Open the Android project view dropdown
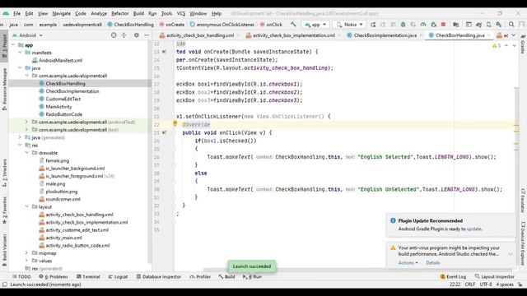The image size is (527, 296). coord(27,35)
